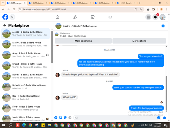Viewport: 170px width, 128px height.
Task: Open the Friends icon in top navigation
Action: 75,17
